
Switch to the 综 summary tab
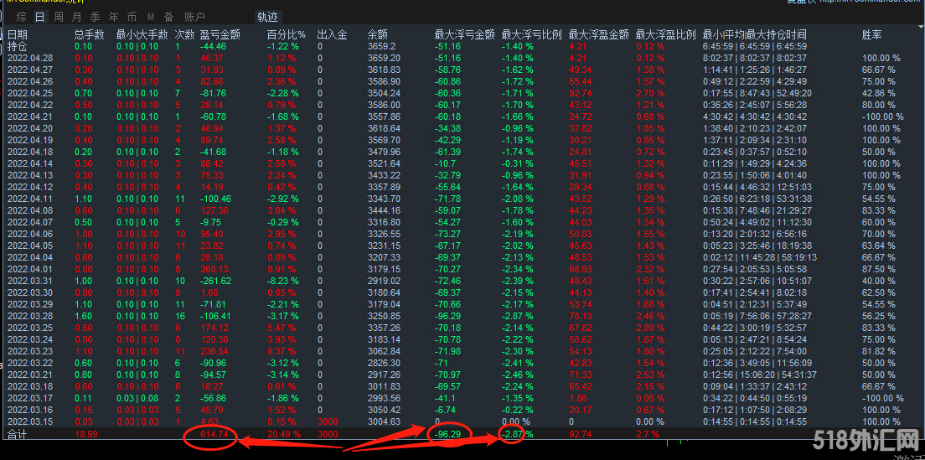pos(21,17)
